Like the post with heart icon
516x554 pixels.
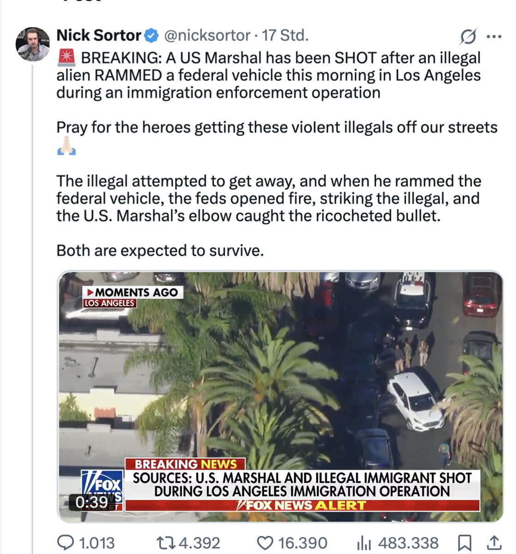pyautogui.click(x=265, y=542)
